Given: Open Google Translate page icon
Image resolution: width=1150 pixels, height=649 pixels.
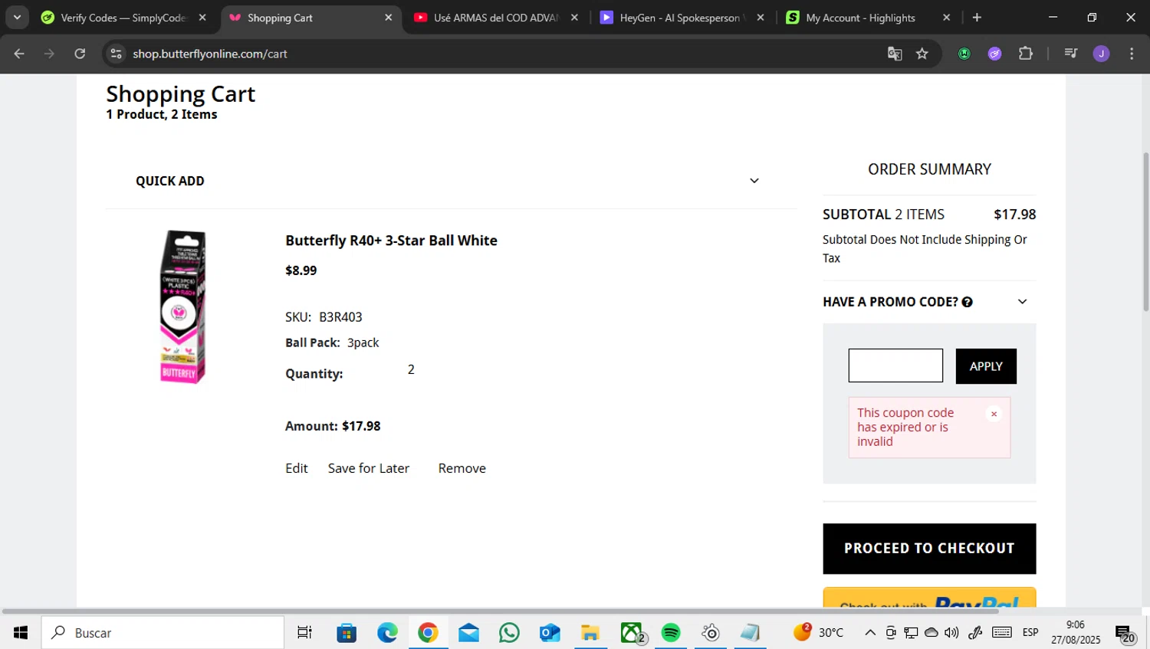Looking at the screenshot, I should pos(895,54).
